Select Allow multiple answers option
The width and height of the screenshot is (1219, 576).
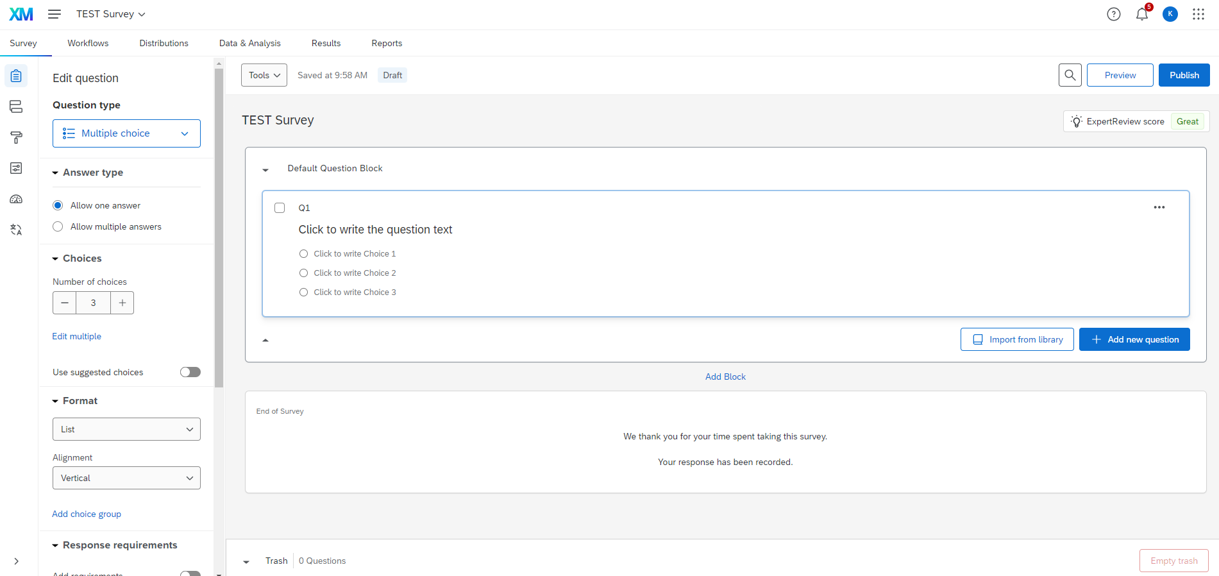(x=58, y=226)
